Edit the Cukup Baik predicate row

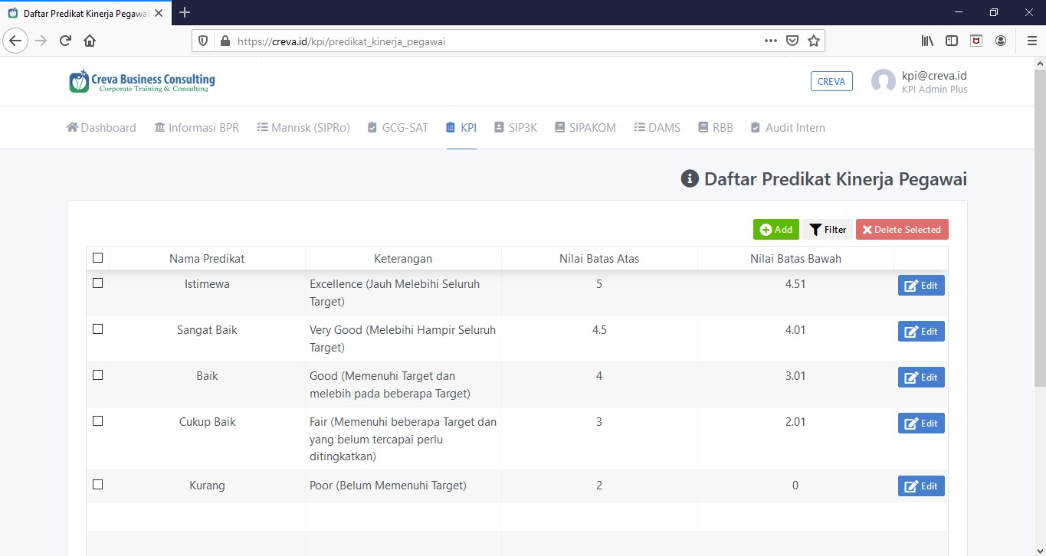[921, 424]
